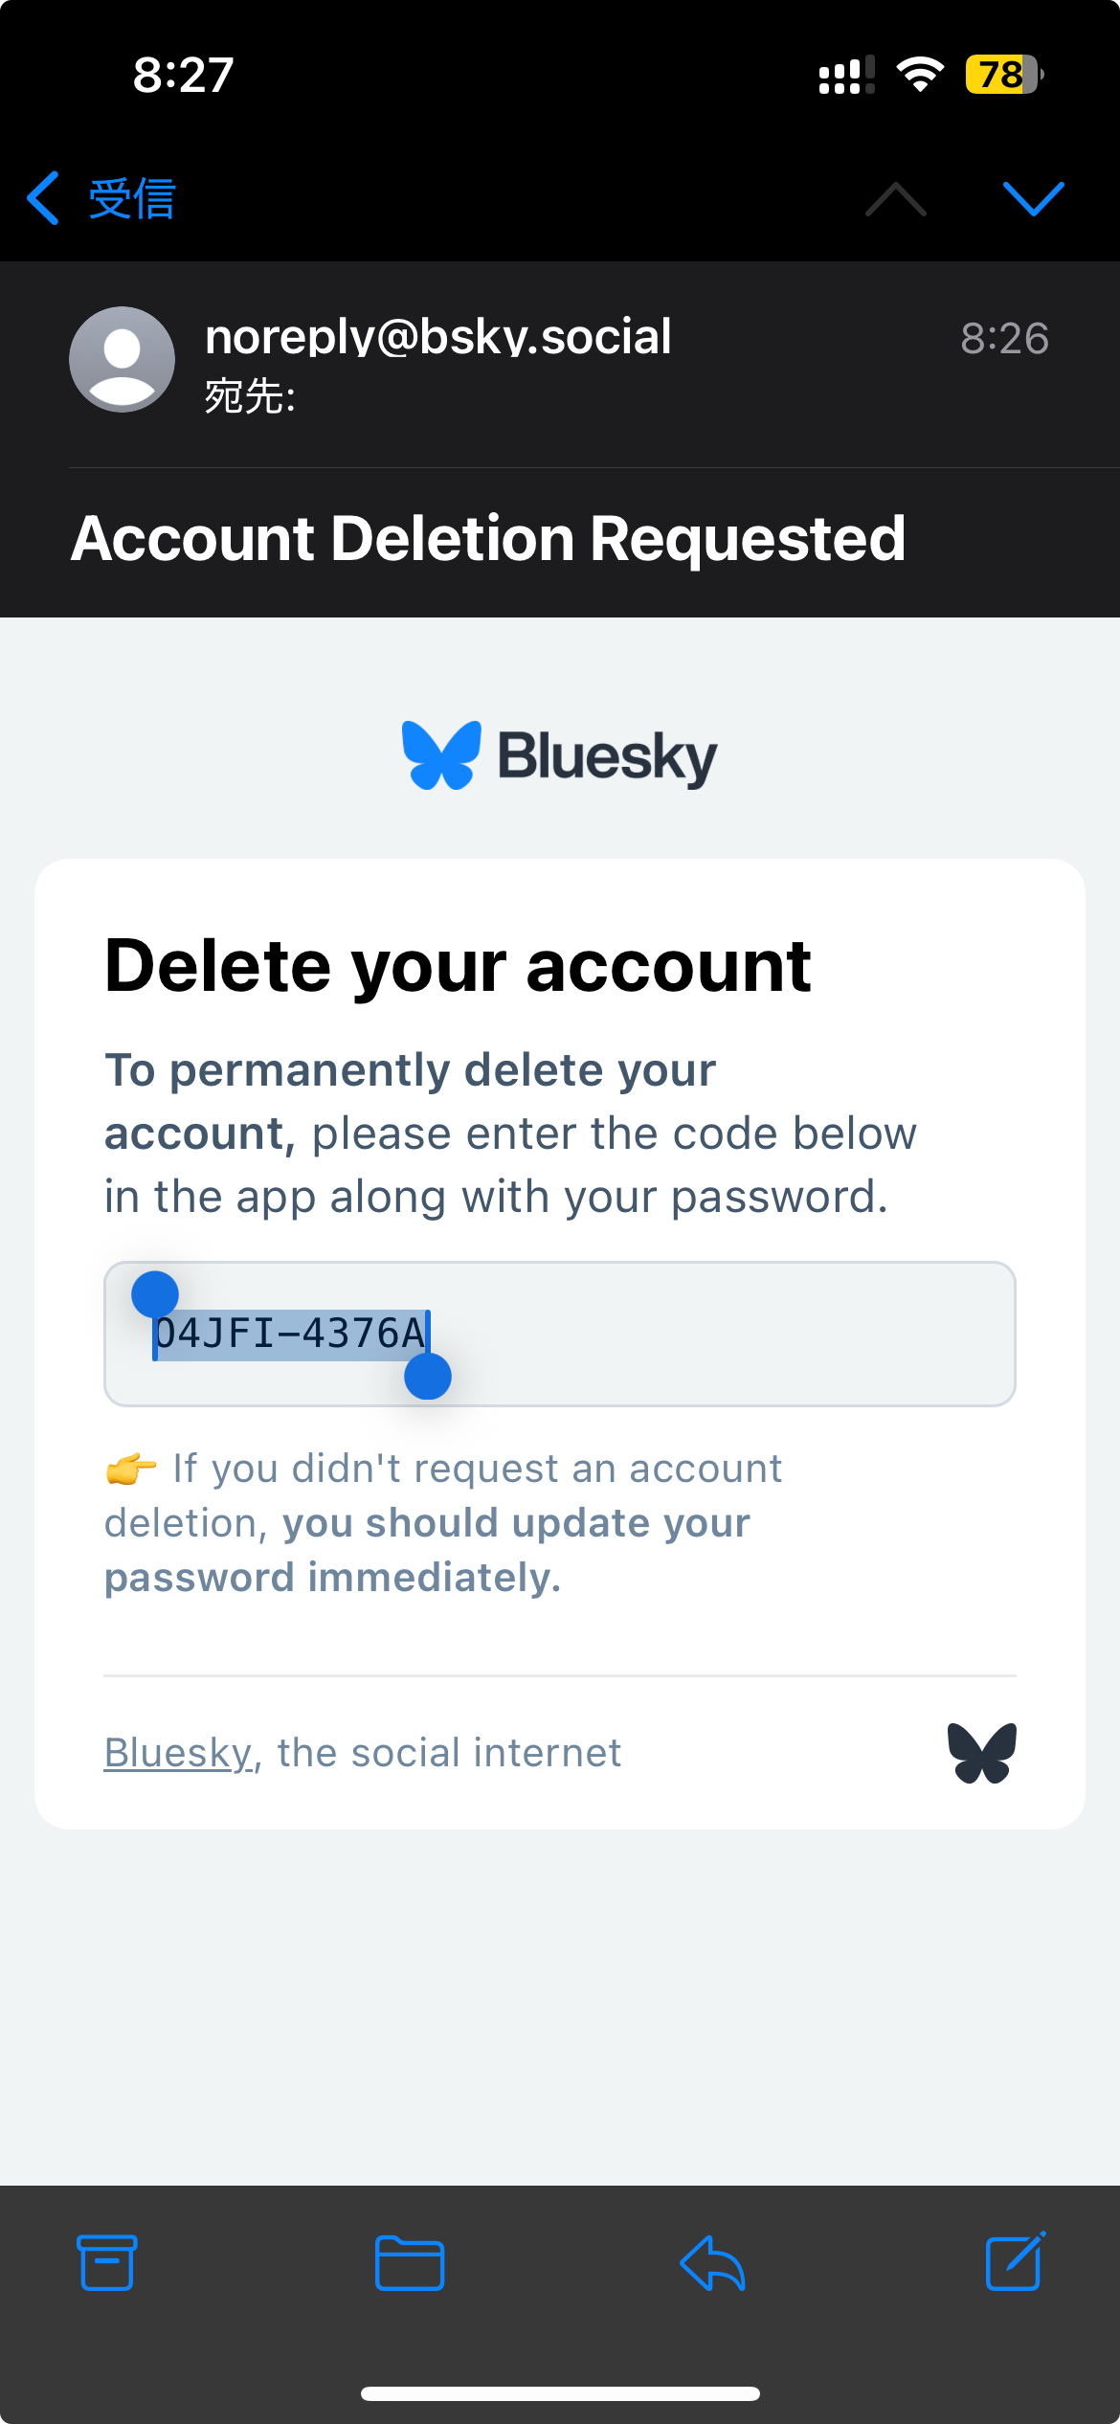
Task: Tap sender avatar icon for noreply@bsky.social
Action: pyautogui.click(x=122, y=359)
